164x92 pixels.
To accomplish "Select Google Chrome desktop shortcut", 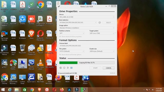I will [x=40, y=6].
